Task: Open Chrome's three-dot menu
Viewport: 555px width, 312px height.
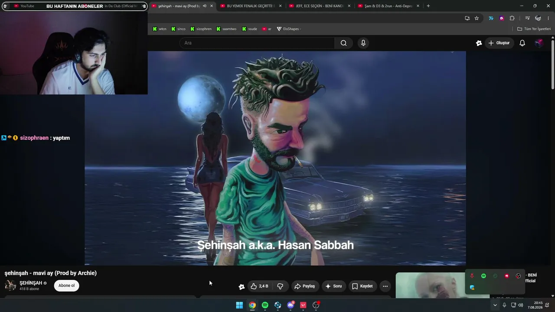Action: click(548, 18)
